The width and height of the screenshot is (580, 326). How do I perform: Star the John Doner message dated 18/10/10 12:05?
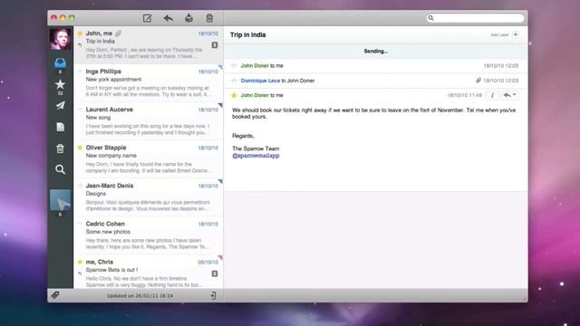coord(234,65)
